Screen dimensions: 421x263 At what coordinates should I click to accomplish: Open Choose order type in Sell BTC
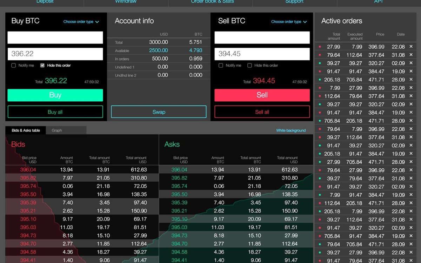pyautogui.click(x=289, y=22)
